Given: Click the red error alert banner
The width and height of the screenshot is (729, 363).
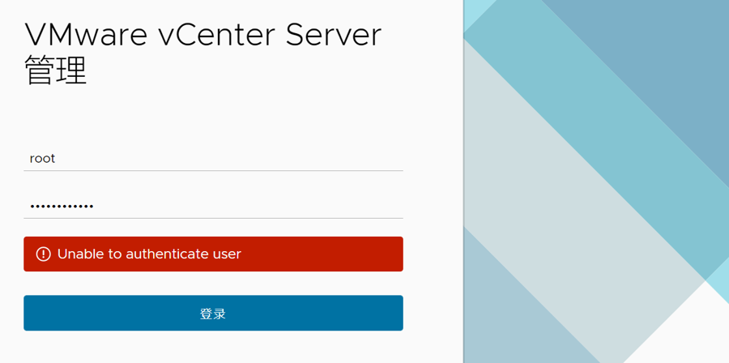Looking at the screenshot, I should tap(324, 254).
